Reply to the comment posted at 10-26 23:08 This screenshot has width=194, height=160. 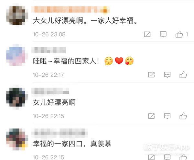click(163, 34)
